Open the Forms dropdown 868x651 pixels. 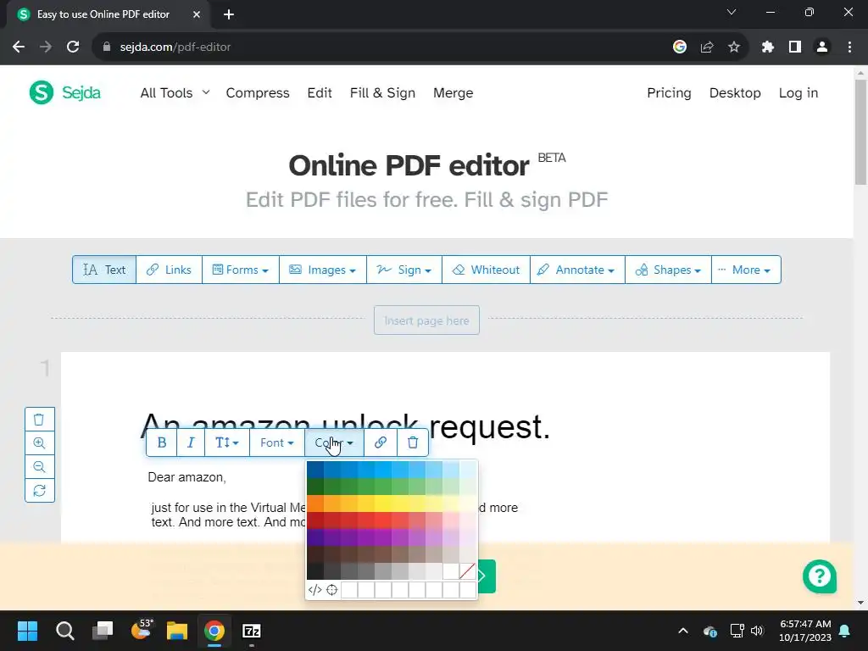[240, 270]
